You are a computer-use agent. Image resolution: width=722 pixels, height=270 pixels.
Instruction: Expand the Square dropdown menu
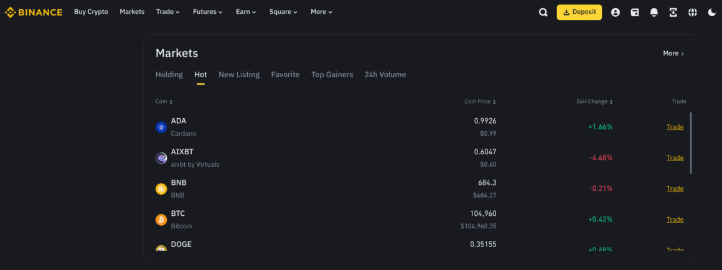pyautogui.click(x=283, y=12)
